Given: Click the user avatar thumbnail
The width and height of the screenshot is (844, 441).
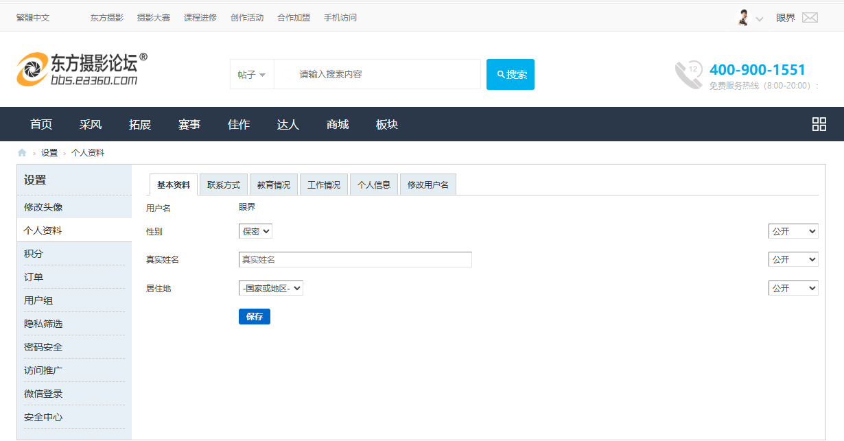Looking at the screenshot, I should click(x=742, y=18).
